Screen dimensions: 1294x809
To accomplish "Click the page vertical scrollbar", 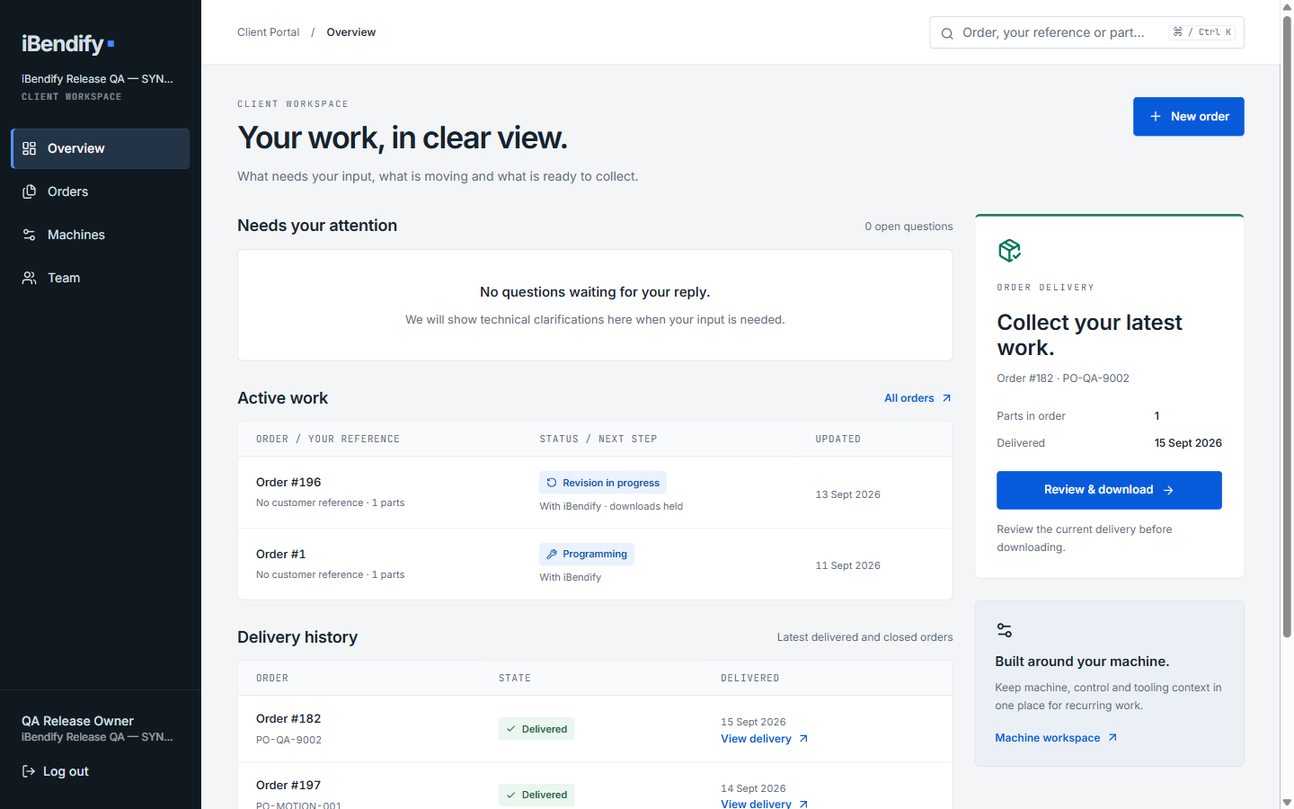I will pos(1287,328).
